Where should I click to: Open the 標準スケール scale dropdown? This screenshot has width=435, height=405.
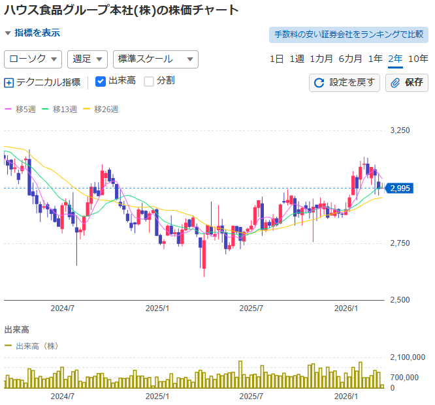(155, 59)
